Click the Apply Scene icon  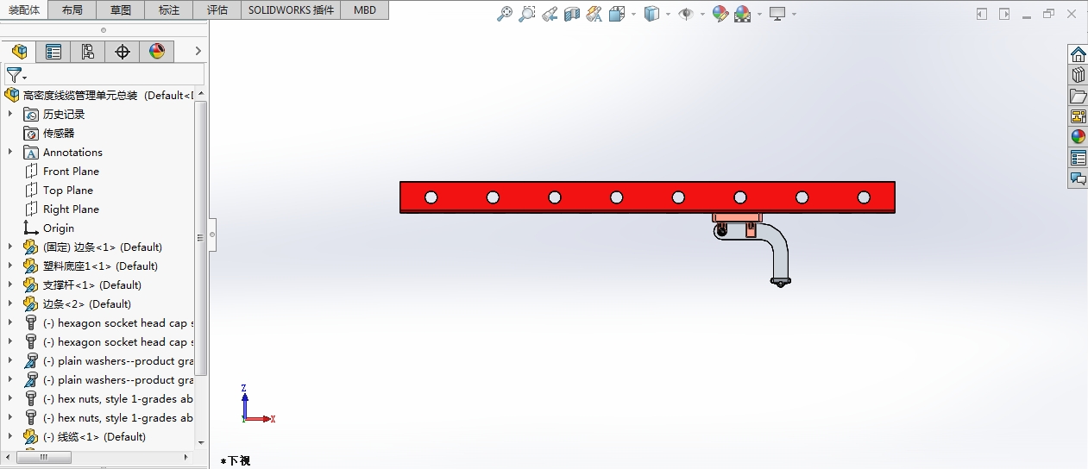(743, 14)
